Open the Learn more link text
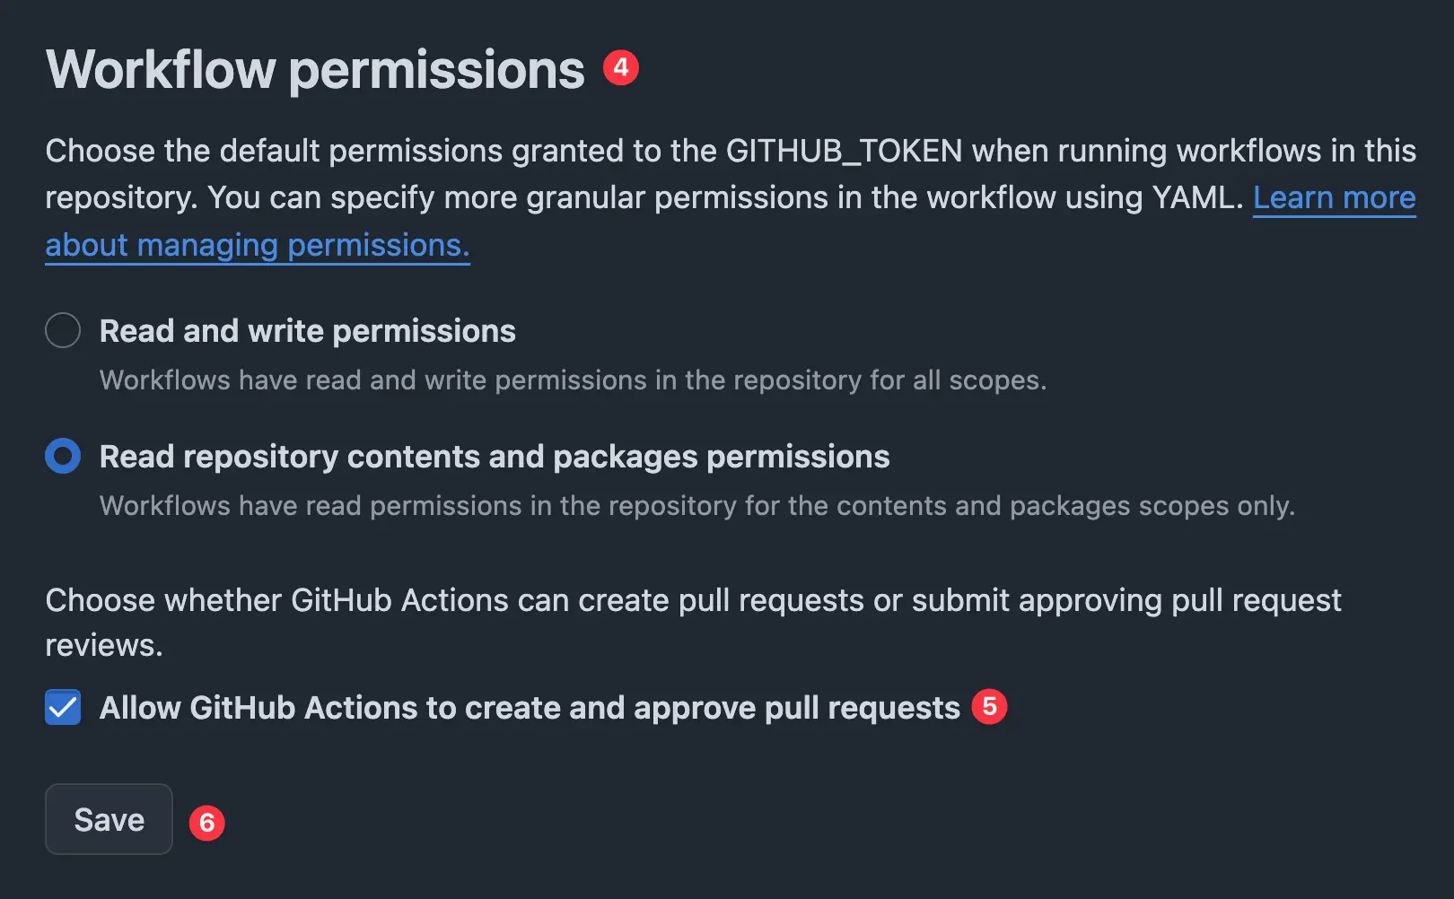1454x899 pixels. pos(1334,197)
